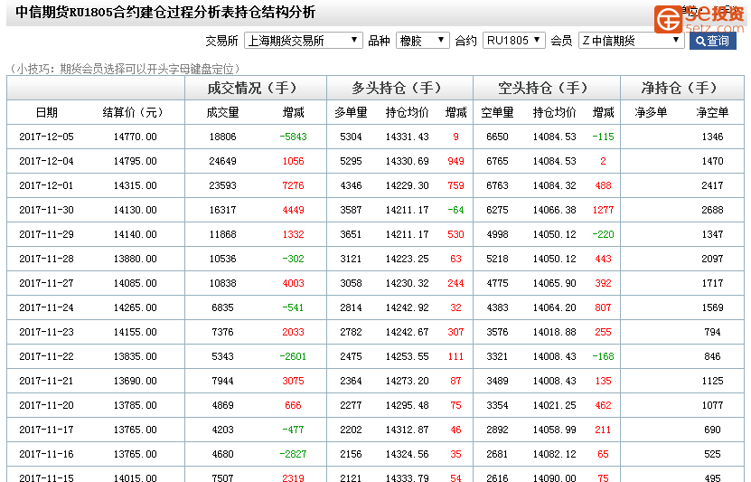Click the 多头持仓(手) group header
This screenshot has height=482, width=751.
click(x=399, y=88)
